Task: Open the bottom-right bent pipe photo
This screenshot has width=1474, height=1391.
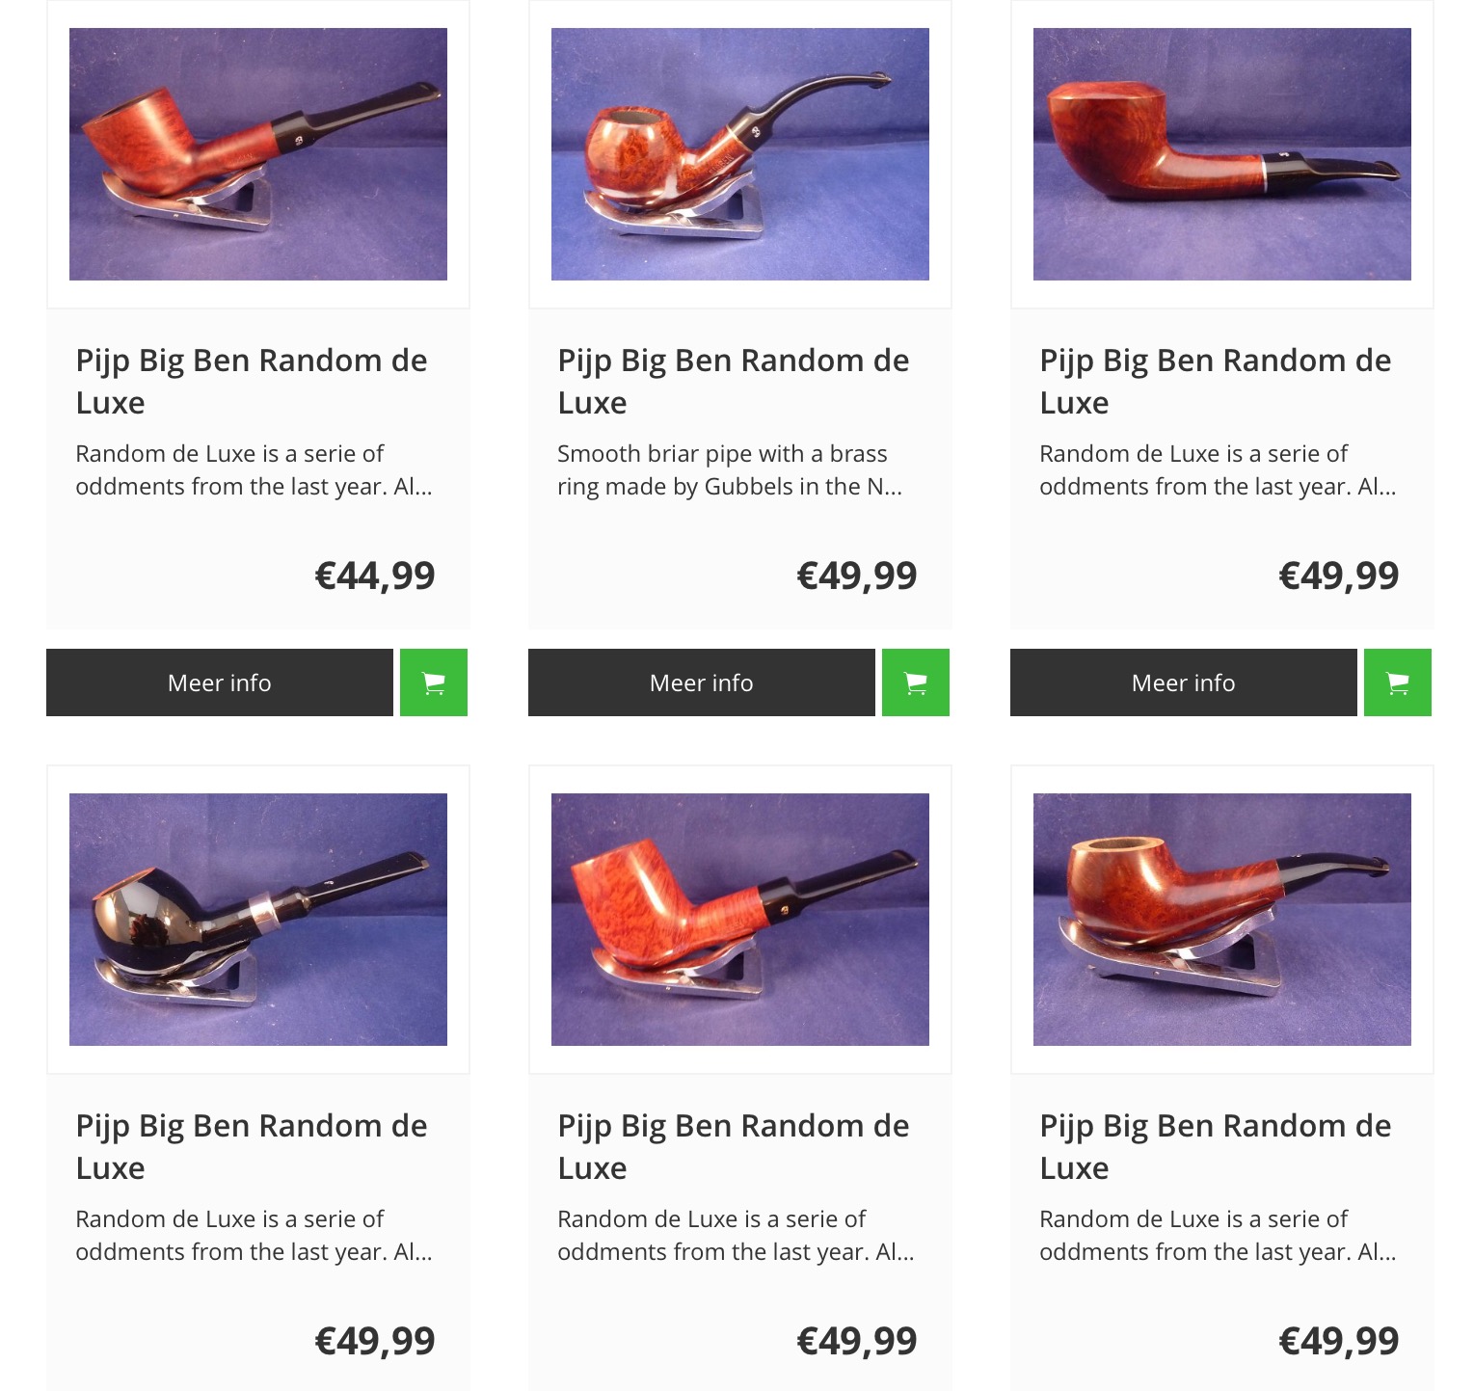Action: click(1222, 920)
